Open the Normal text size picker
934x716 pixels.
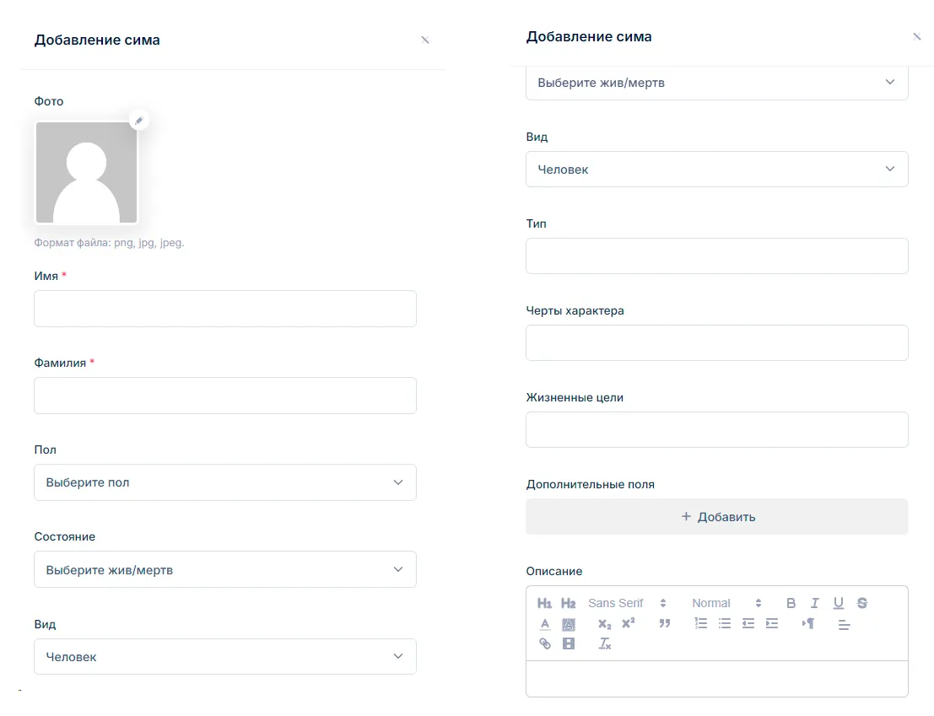click(726, 603)
